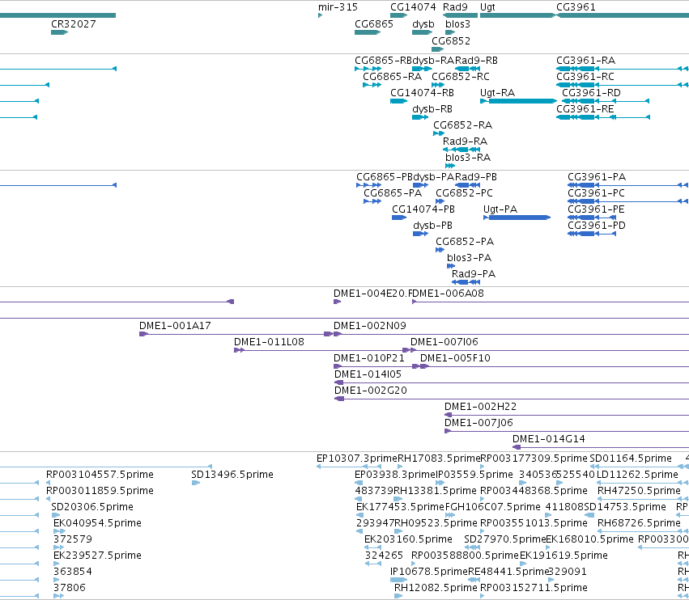The image size is (689, 600).
Task: Open the CG3961-PA protein label
Action: [x=597, y=177]
